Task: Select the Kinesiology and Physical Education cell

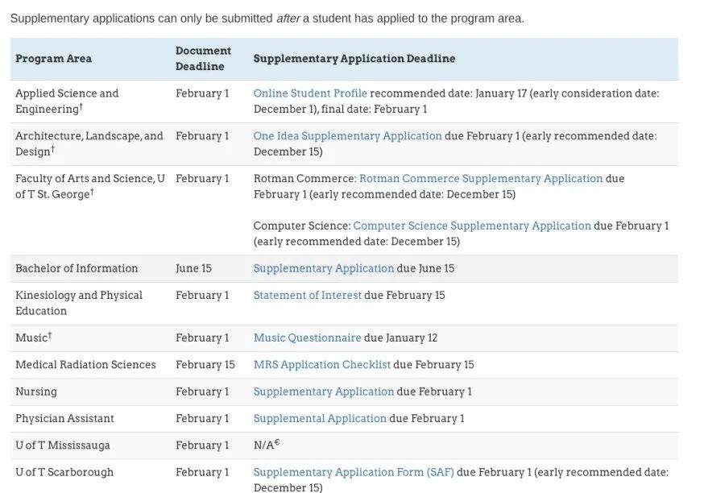Action: (x=79, y=303)
